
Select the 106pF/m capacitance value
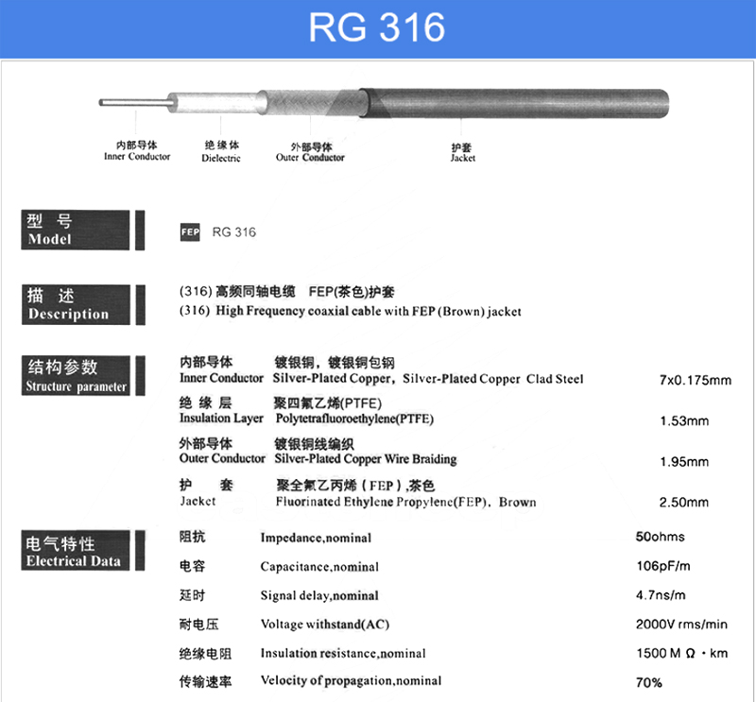663,566
